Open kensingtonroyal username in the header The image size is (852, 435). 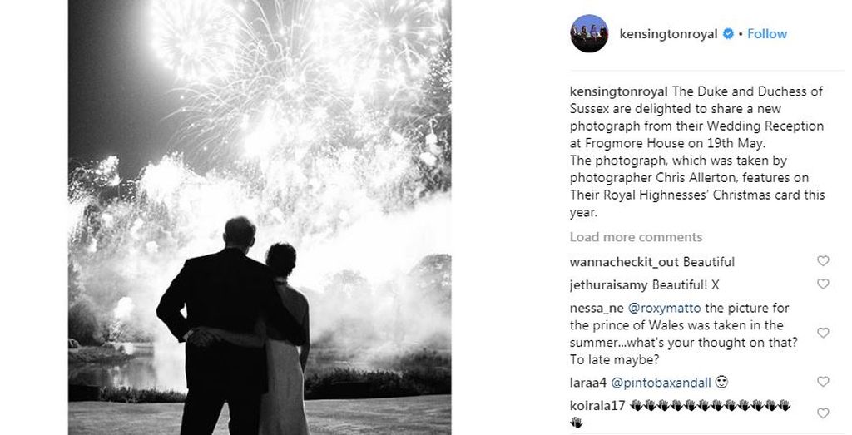click(x=668, y=33)
